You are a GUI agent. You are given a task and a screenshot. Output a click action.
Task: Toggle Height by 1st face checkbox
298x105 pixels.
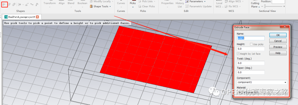coord(238,54)
